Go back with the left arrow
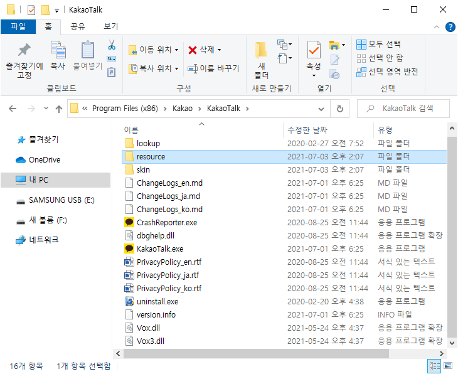458x374 pixels. click(13, 109)
